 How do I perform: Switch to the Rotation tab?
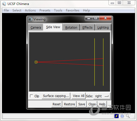pos(71,27)
